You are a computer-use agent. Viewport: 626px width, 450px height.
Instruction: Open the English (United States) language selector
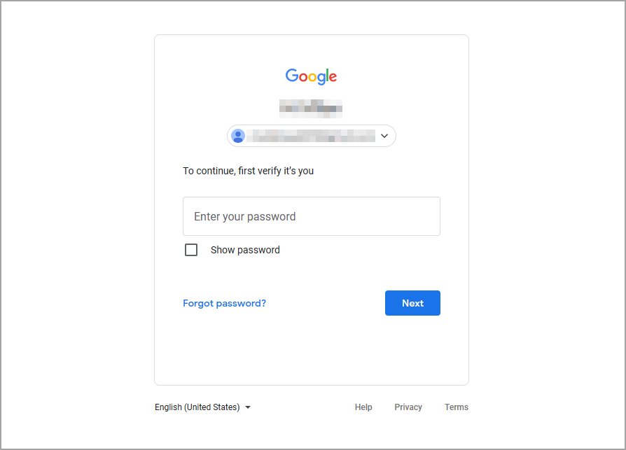click(197, 407)
